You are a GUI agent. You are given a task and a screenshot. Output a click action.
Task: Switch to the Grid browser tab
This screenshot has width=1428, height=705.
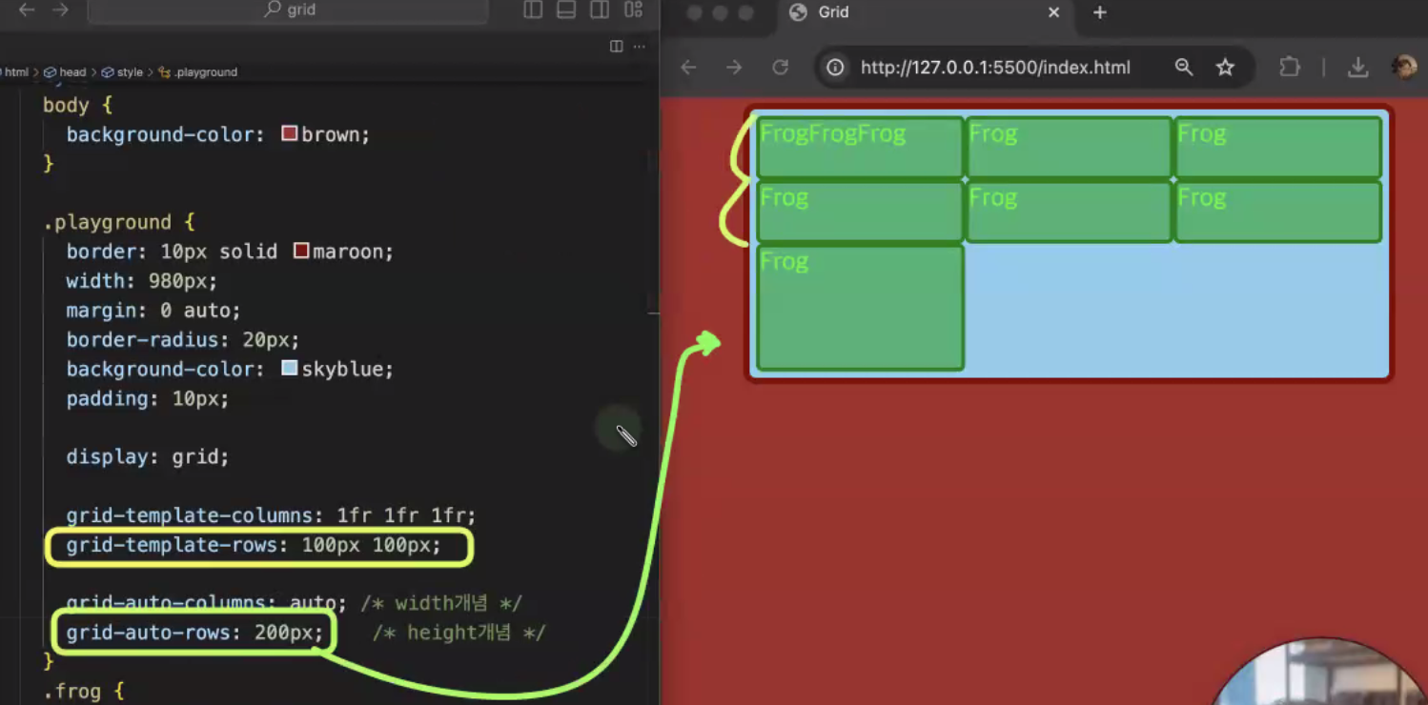925,12
